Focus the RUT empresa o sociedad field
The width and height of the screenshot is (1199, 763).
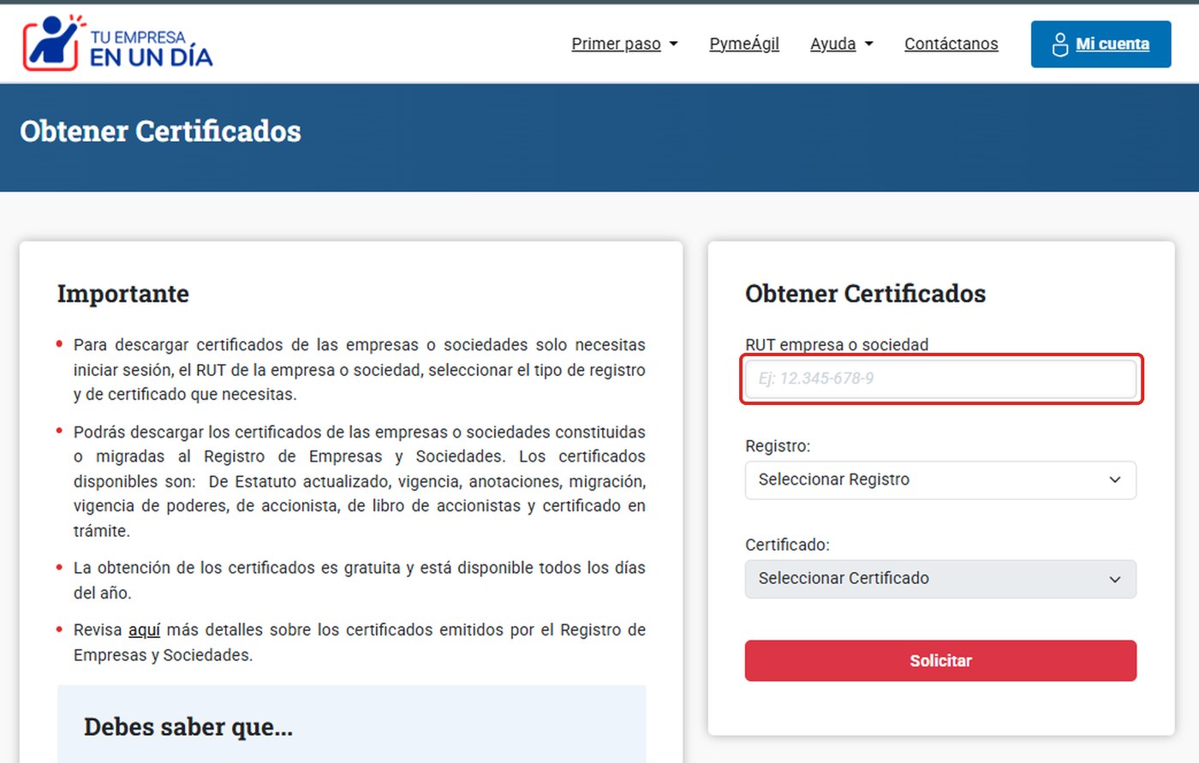(940, 379)
